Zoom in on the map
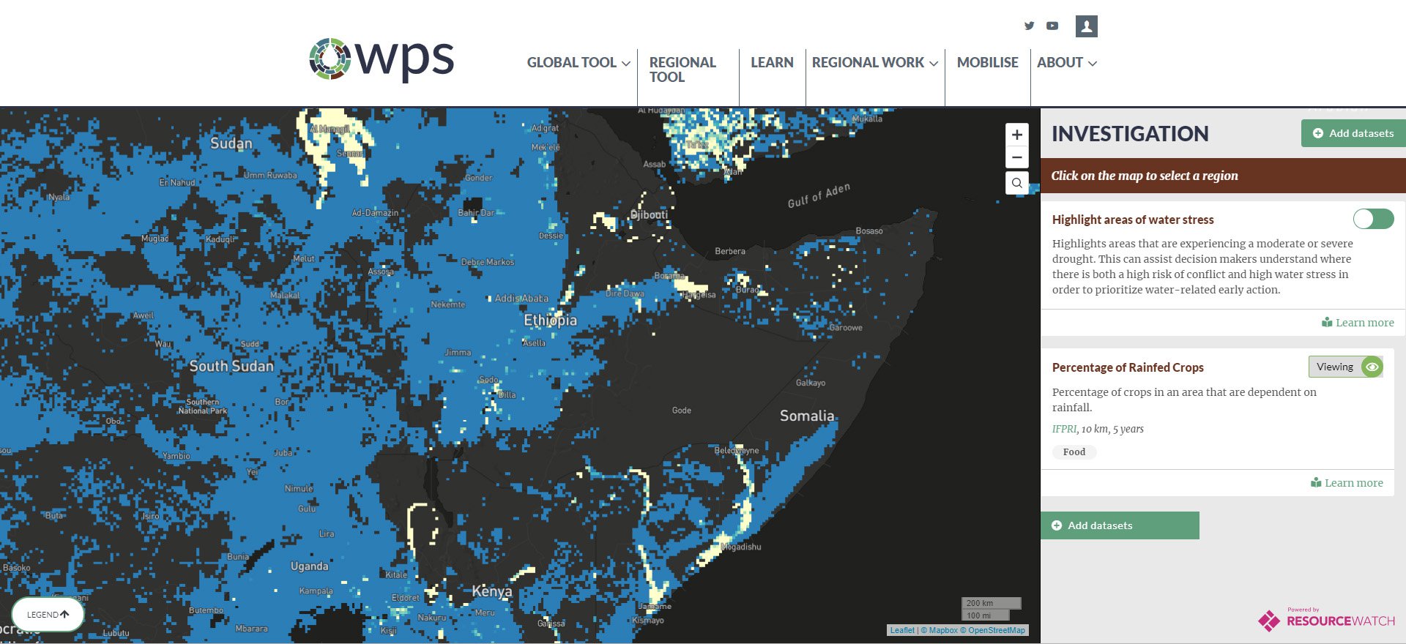Viewport: 1406px width, 644px height. [1016, 135]
